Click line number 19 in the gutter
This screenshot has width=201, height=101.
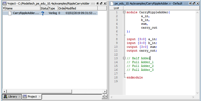coord(116,81)
